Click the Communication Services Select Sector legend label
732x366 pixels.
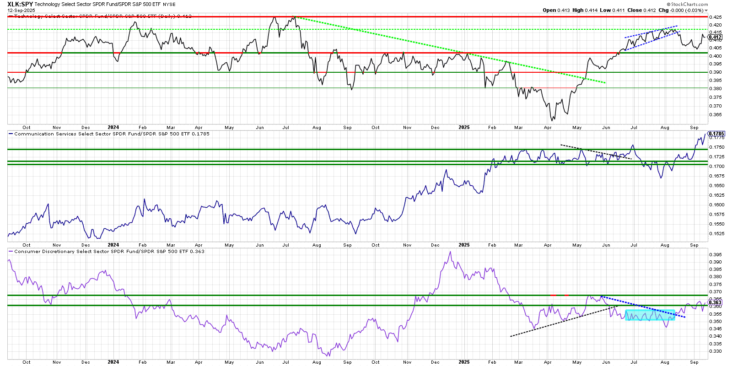pyautogui.click(x=112, y=134)
